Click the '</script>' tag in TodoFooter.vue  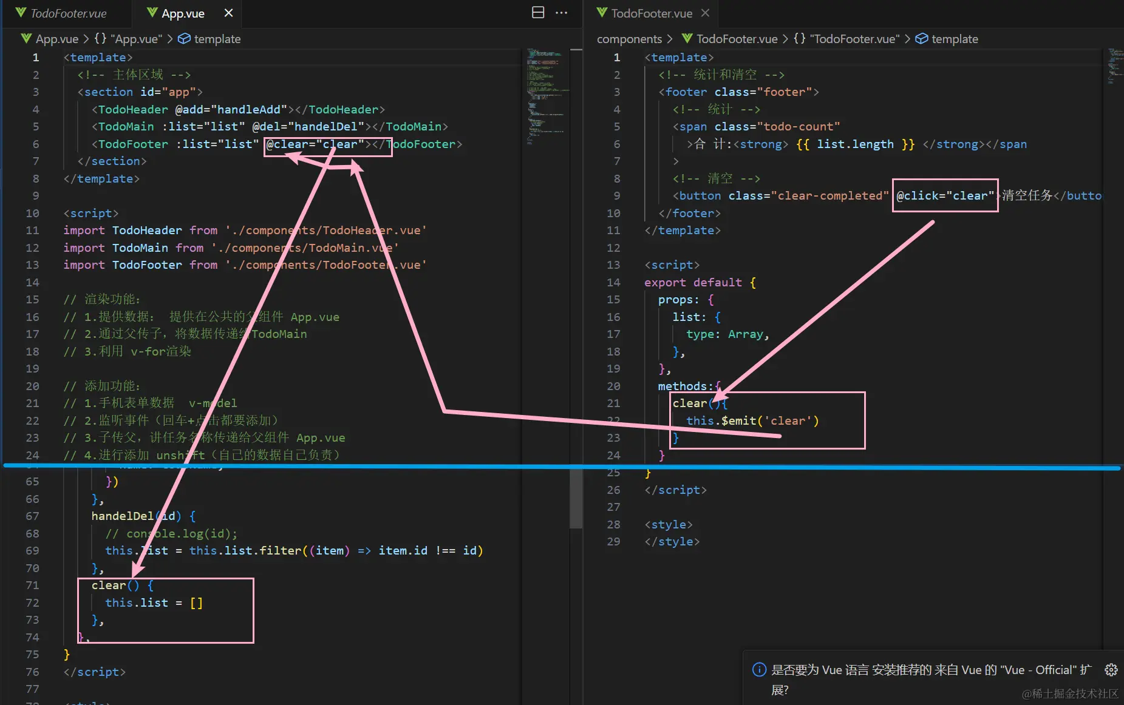click(675, 490)
